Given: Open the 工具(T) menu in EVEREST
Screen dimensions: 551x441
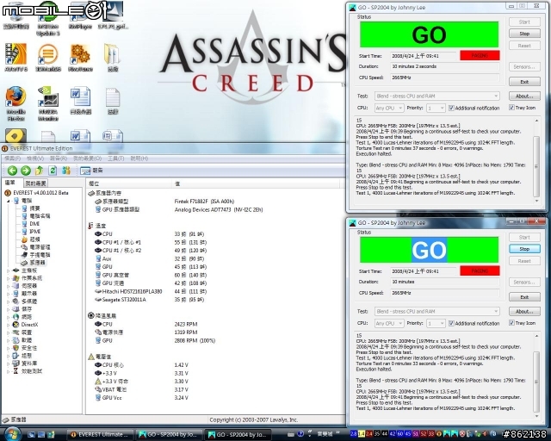Looking at the screenshot, I should pos(116,158).
